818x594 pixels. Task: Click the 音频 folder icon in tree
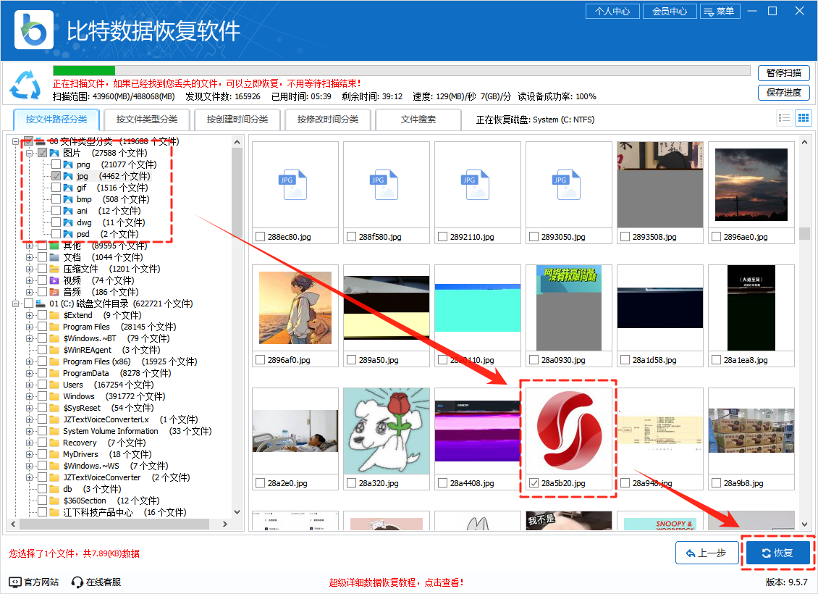(54, 292)
